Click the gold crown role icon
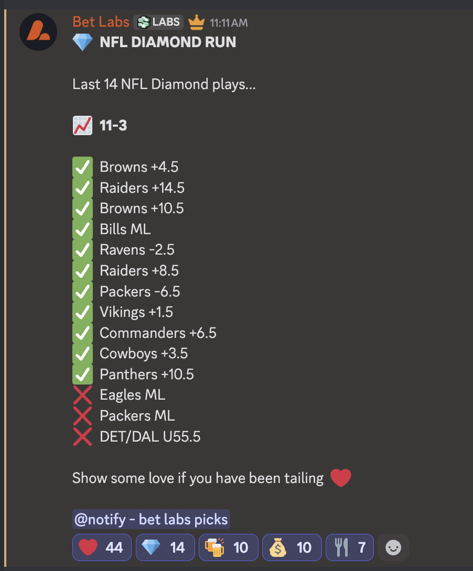This screenshot has height=571, width=473. point(196,22)
